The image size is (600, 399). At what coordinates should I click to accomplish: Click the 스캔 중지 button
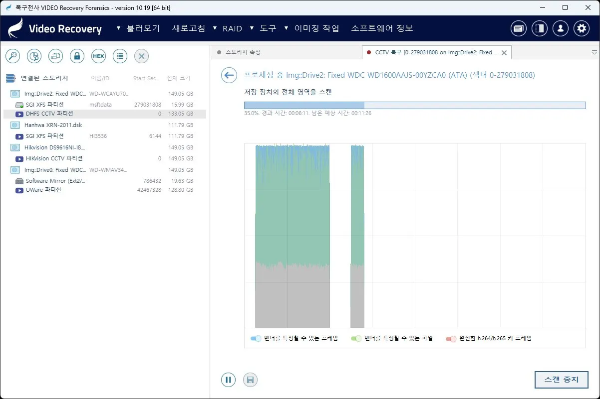tap(561, 380)
